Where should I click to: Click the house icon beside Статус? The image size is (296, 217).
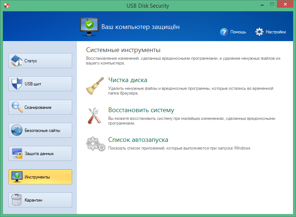tap(17, 61)
